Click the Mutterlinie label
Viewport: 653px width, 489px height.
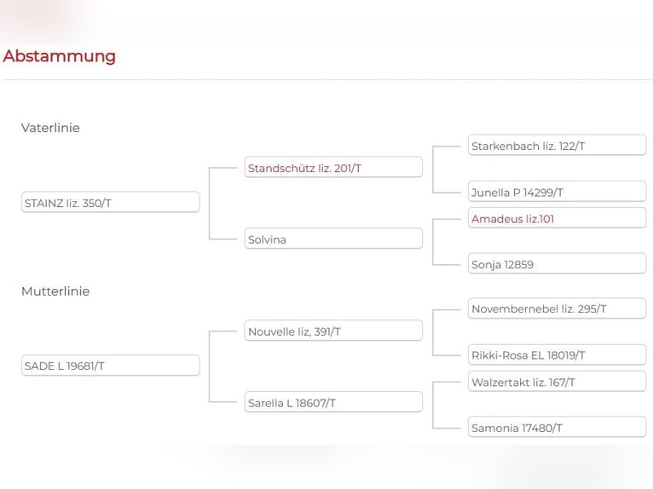click(55, 291)
